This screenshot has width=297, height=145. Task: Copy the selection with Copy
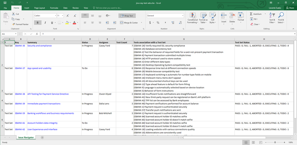click(16, 19)
